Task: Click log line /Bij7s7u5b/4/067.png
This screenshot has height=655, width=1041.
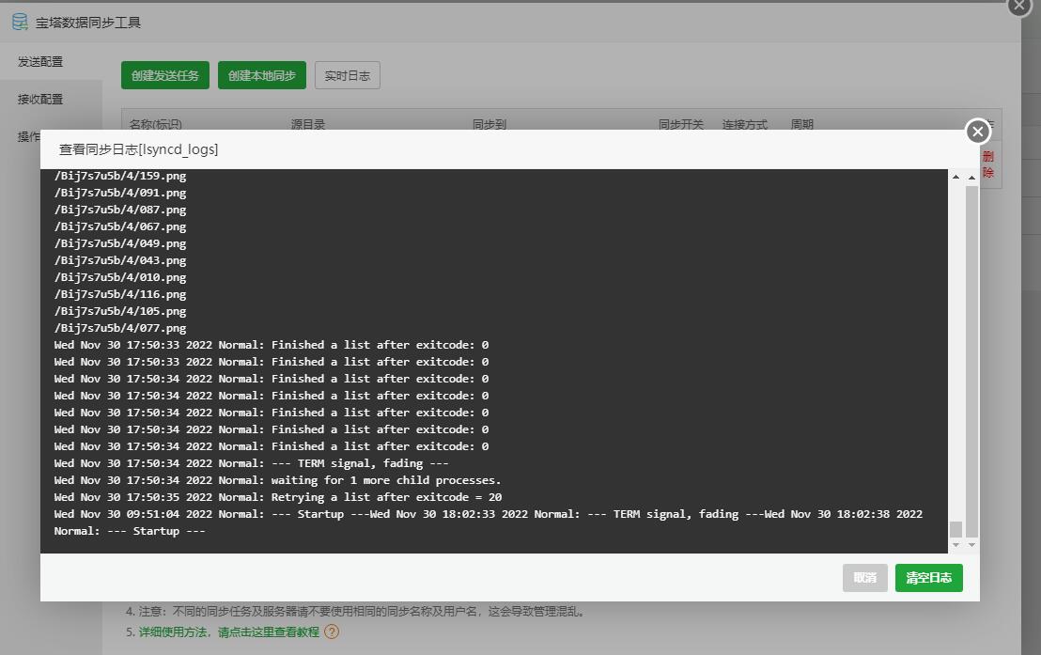Action: [x=120, y=226]
